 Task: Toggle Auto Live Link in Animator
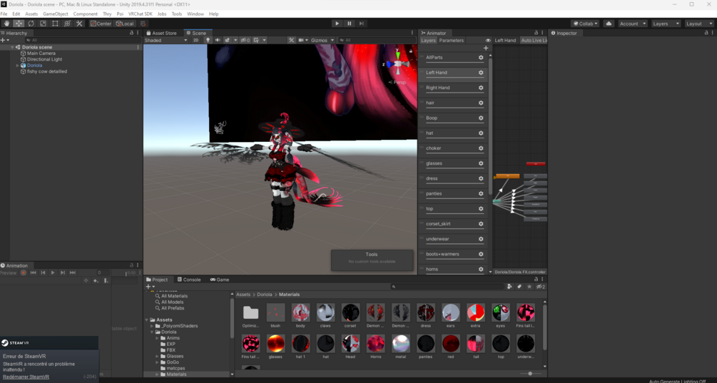pos(534,40)
